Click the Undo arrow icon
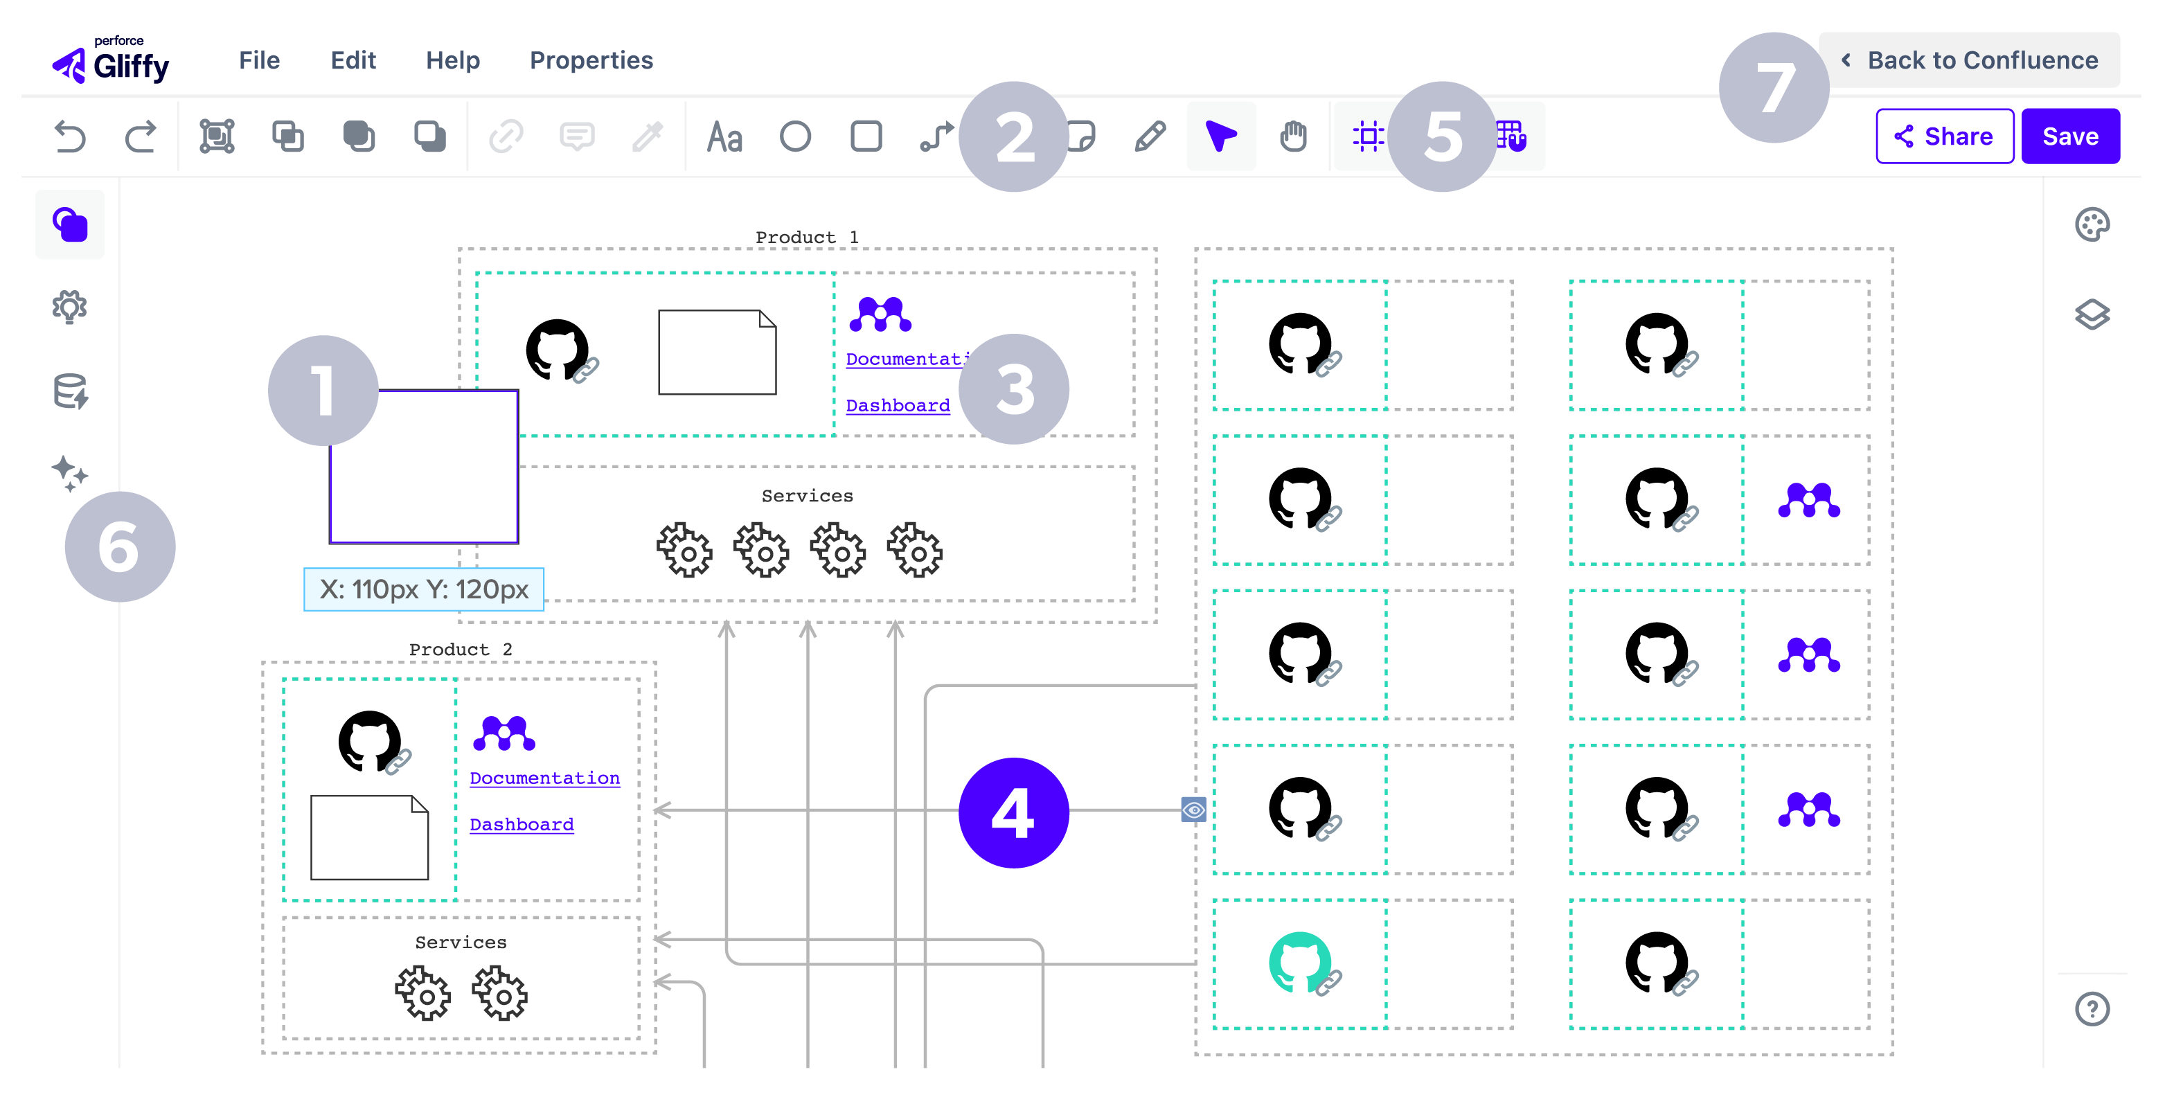The height and width of the screenshot is (1097, 2165). coord(71,136)
